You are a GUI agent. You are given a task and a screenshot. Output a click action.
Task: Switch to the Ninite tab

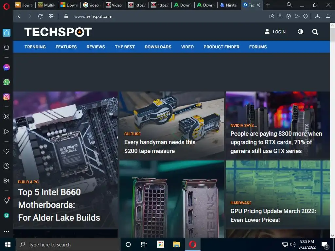click(x=229, y=5)
